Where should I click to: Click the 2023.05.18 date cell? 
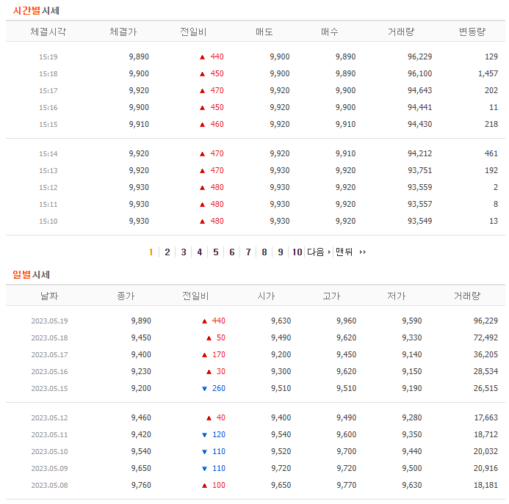coord(49,337)
